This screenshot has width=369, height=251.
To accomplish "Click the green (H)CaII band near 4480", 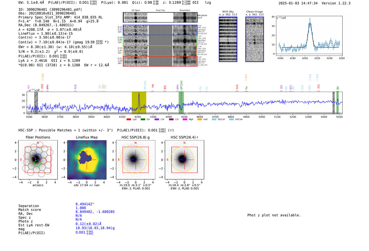I will (x=181, y=103).
